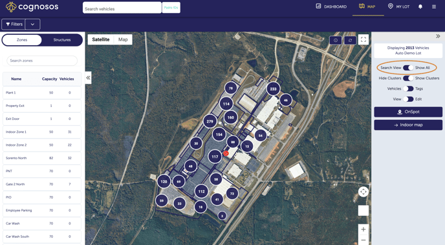
Task: Open the hamburger menu in header
Action: click(x=434, y=6)
